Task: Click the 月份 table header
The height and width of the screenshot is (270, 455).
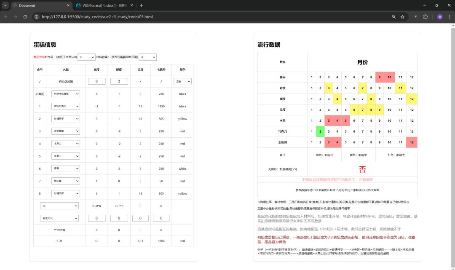Action: click(x=362, y=62)
